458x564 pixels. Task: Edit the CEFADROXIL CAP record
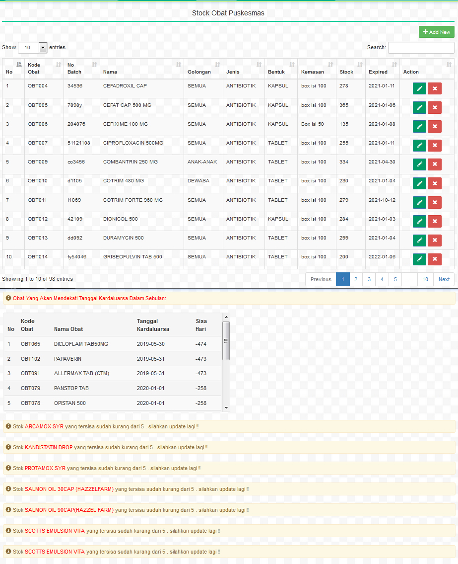[x=419, y=88]
